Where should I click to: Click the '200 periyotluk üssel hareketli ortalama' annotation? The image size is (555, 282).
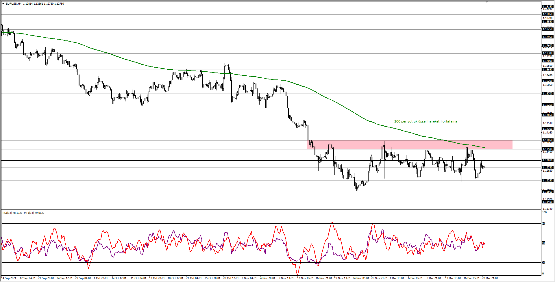coord(425,121)
